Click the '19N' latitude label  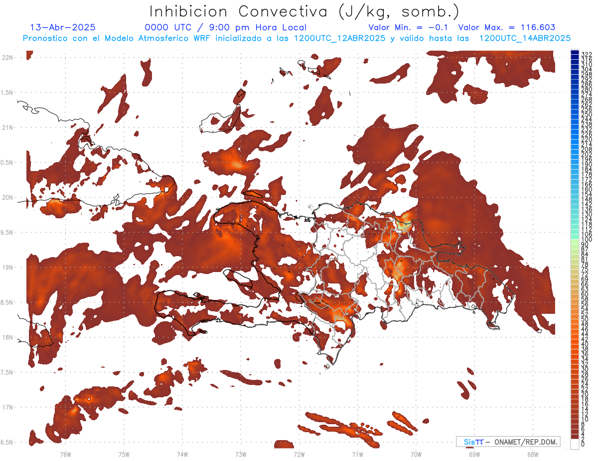pyautogui.click(x=8, y=267)
